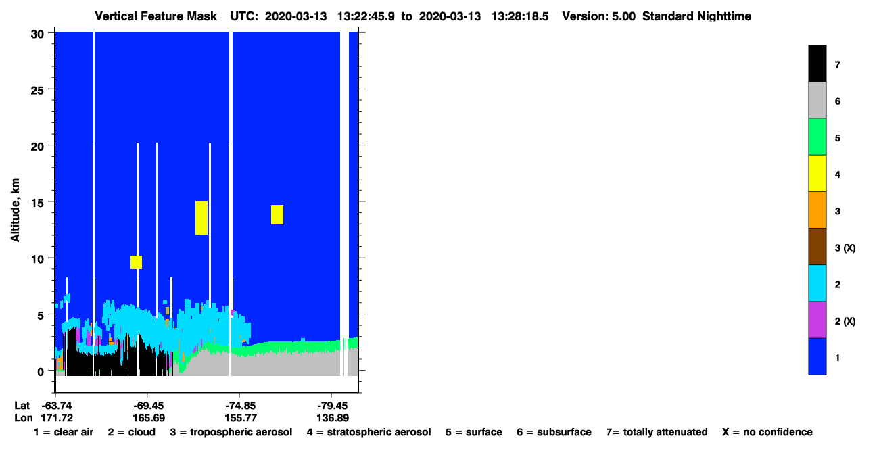
Task: Click the 'Lat' row label
Action: point(22,406)
